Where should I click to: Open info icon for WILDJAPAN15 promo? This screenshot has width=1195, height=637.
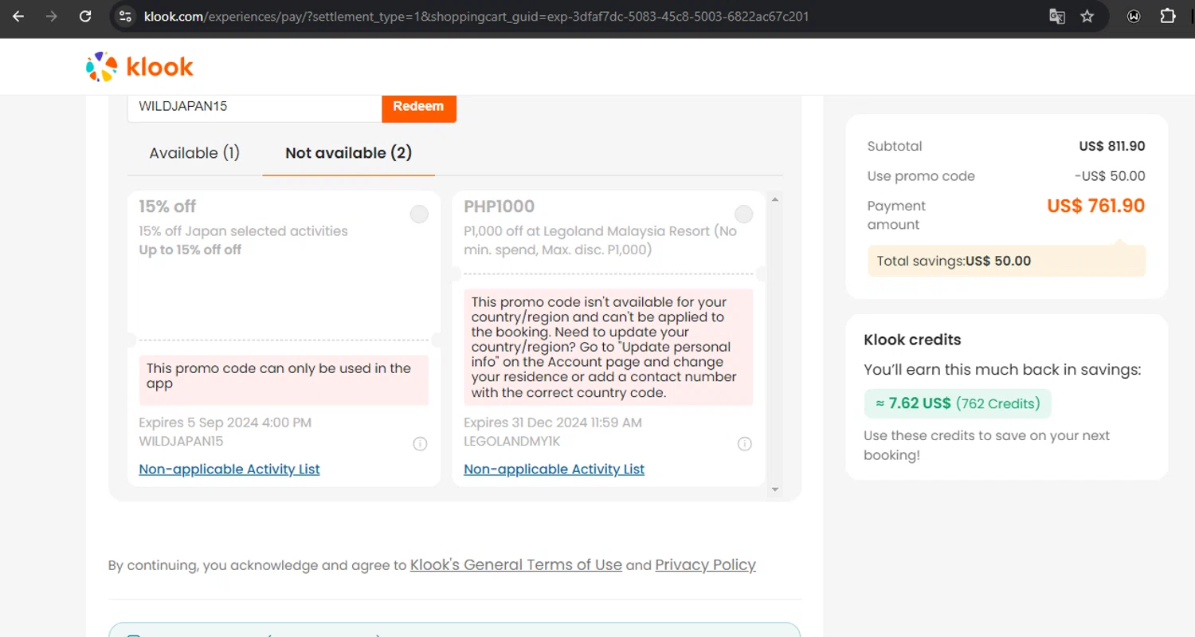[420, 444]
